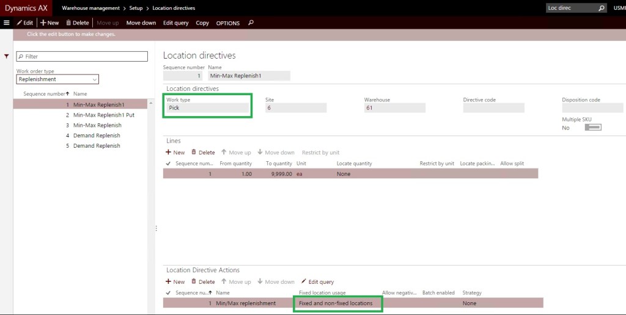Click the Setup breadcrumb item

pos(136,8)
